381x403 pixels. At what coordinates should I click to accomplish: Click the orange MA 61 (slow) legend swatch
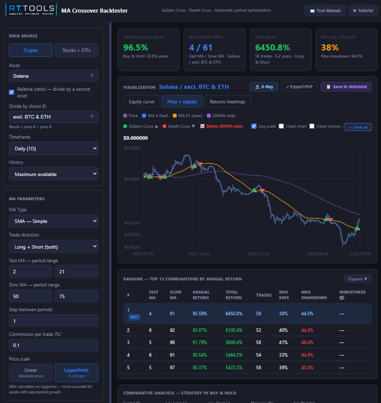175,116
